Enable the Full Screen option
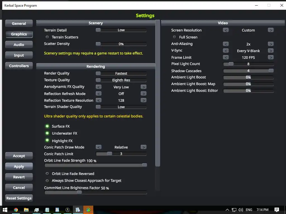286x214 pixels. point(174,37)
